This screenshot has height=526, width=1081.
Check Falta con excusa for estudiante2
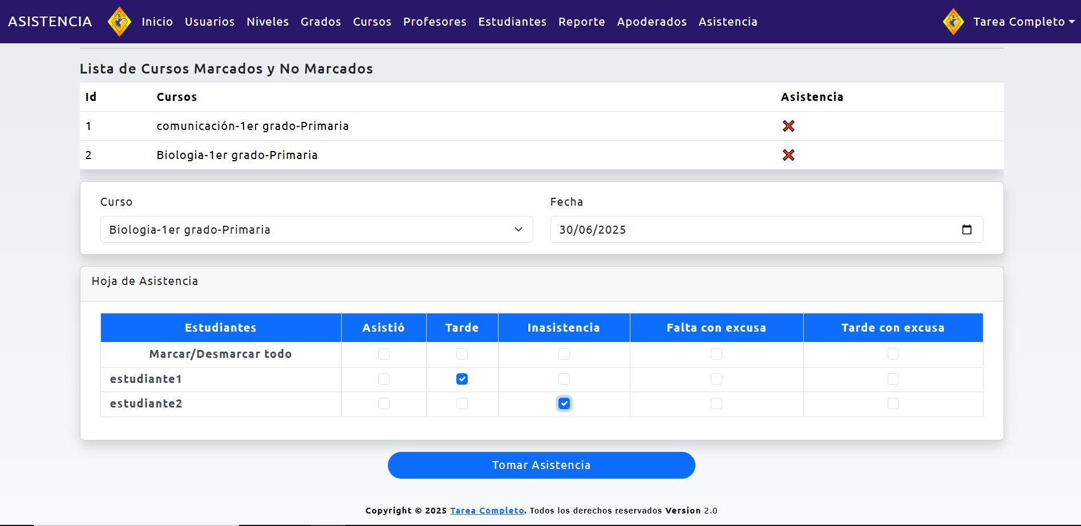pyautogui.click(x=716, y=403)
